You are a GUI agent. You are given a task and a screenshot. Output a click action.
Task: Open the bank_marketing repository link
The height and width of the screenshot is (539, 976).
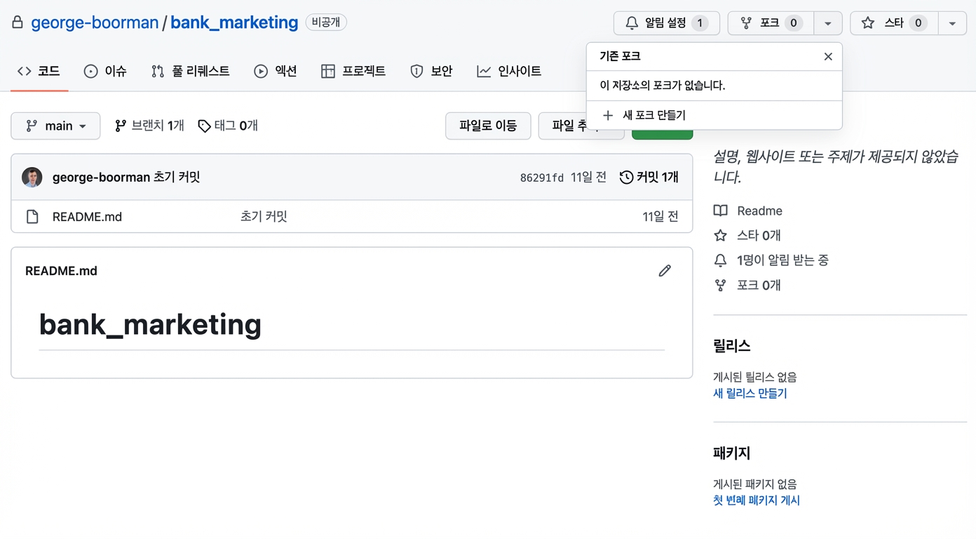pos(234,22)
